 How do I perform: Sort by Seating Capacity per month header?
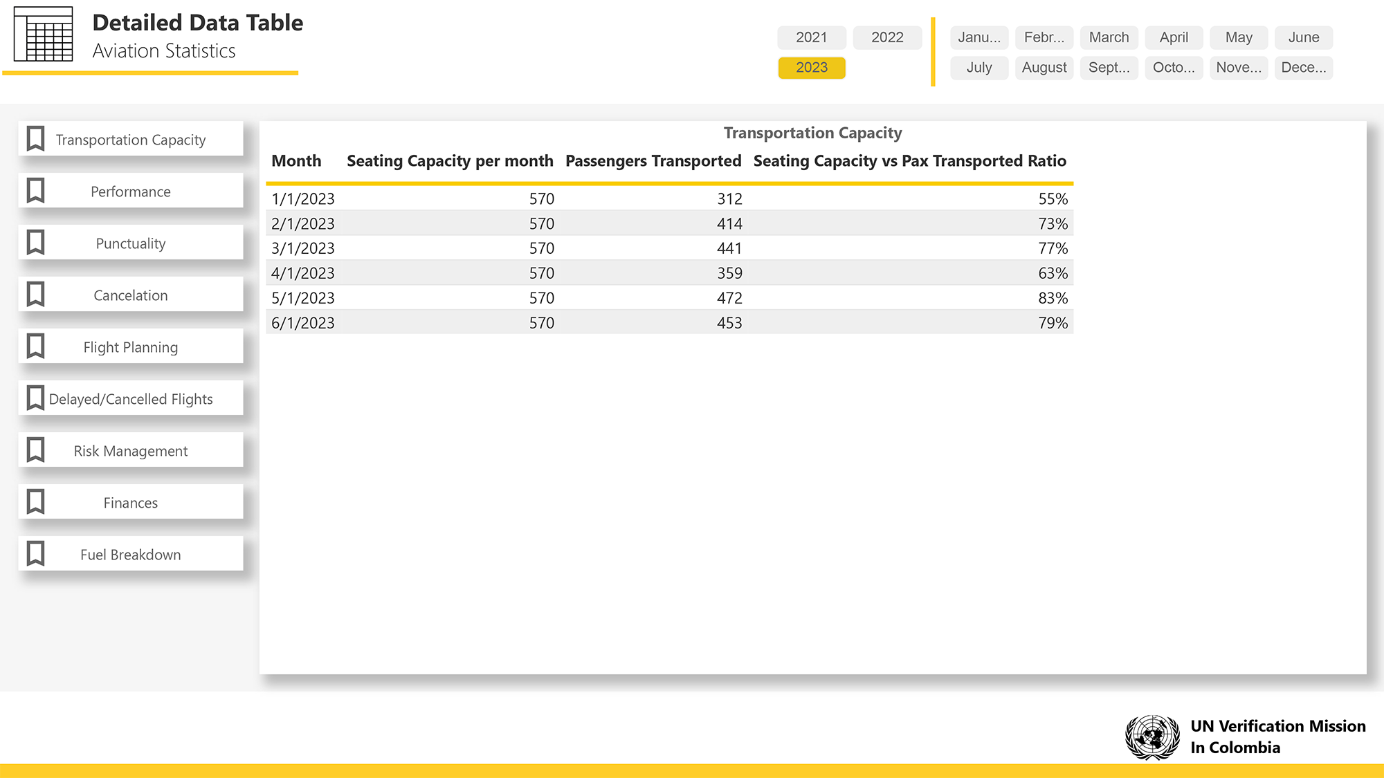[x=450, y=161]
